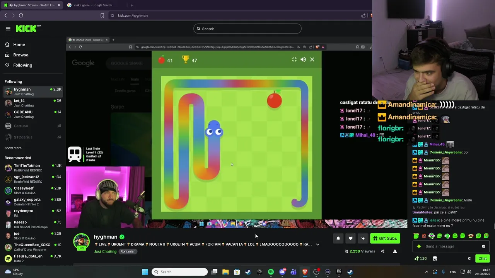This screenshot has height=278, width=495.
Task: Switch to hyghman Stream Kick tab
Action: pos(32,5)
